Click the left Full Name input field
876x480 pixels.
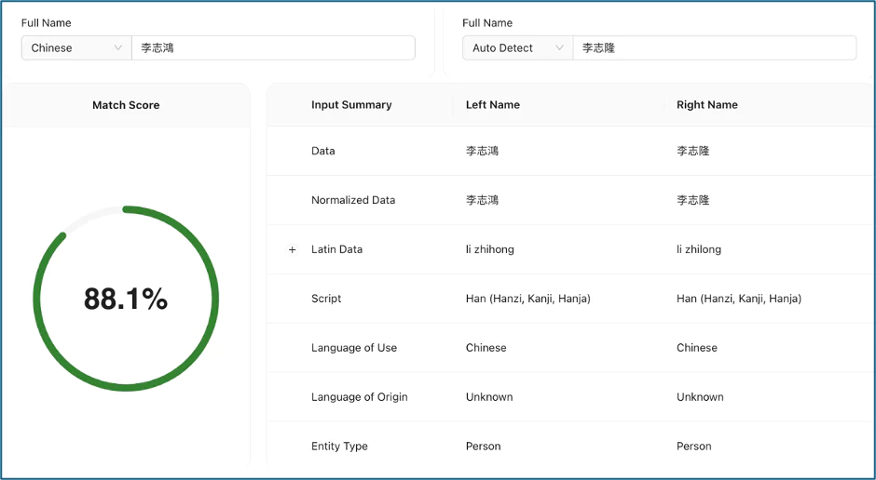point(273,48)
